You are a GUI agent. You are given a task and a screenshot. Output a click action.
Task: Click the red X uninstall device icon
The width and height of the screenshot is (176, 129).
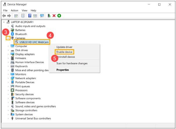click(x=54, y=16)
